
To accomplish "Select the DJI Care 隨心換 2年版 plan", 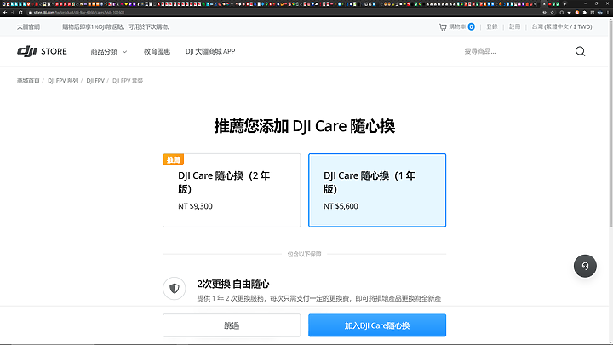I will pos(232,190).
